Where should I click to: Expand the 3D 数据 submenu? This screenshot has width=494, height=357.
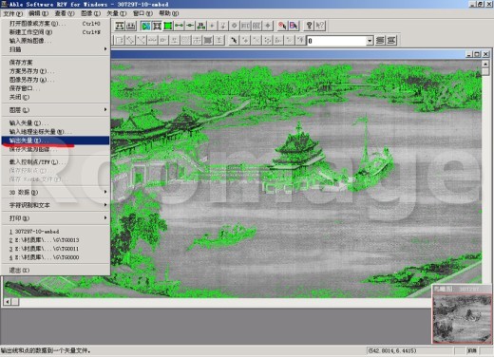pyautogui.click(x=56, y=192)
